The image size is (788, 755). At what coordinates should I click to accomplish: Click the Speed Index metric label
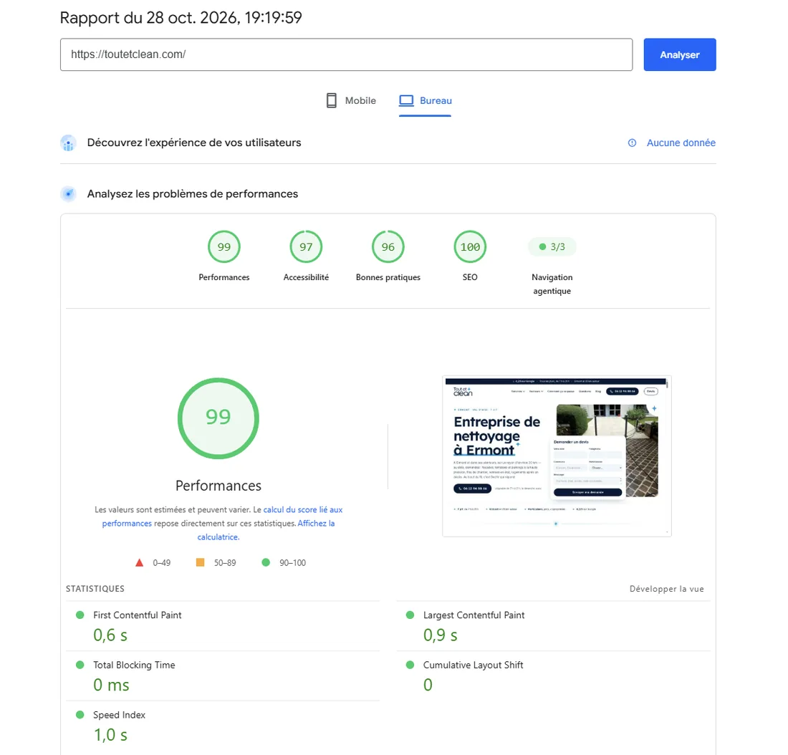pos(119,715)
